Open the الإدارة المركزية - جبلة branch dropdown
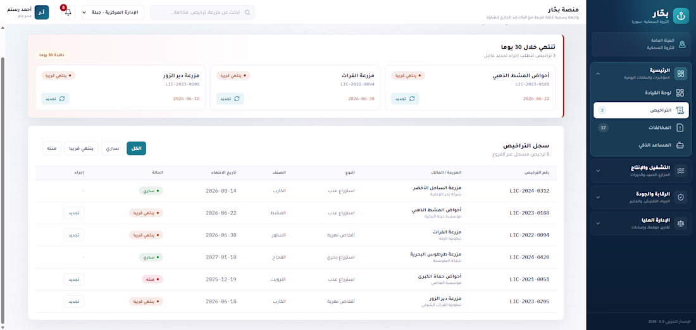 pyautogui.click(x=112, y=13)
